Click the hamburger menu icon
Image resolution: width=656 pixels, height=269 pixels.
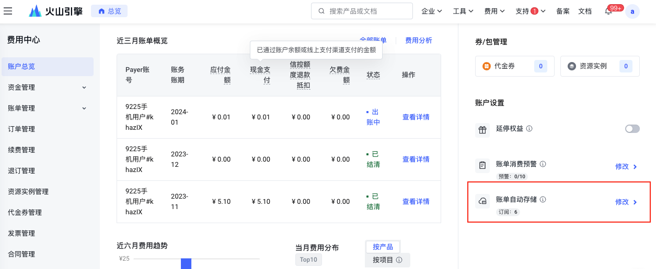[x=8, y=11]
